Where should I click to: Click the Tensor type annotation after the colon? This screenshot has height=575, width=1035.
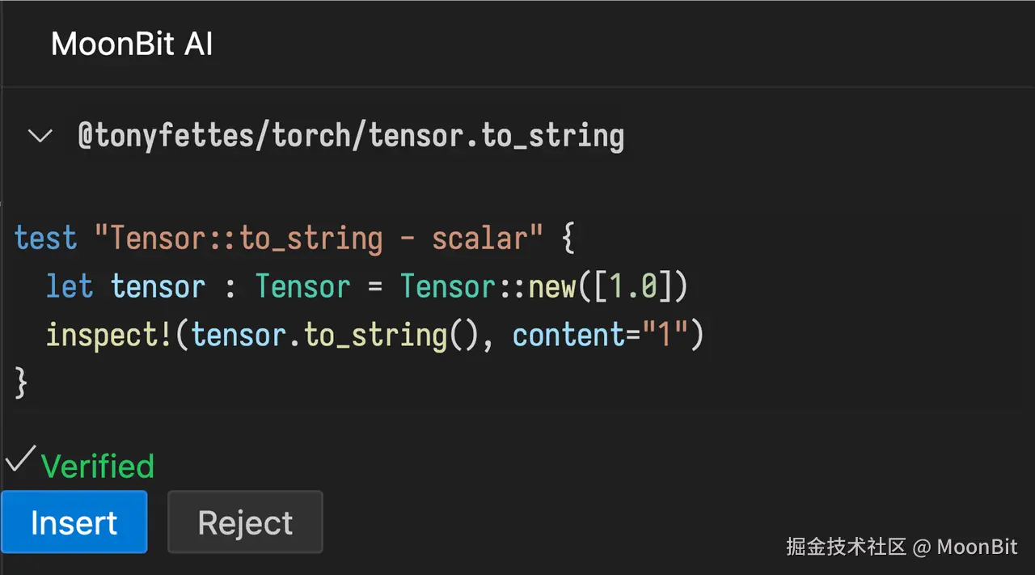[303, 287]
